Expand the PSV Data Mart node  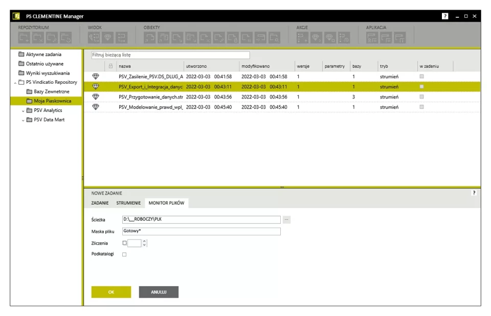[24, 120]
